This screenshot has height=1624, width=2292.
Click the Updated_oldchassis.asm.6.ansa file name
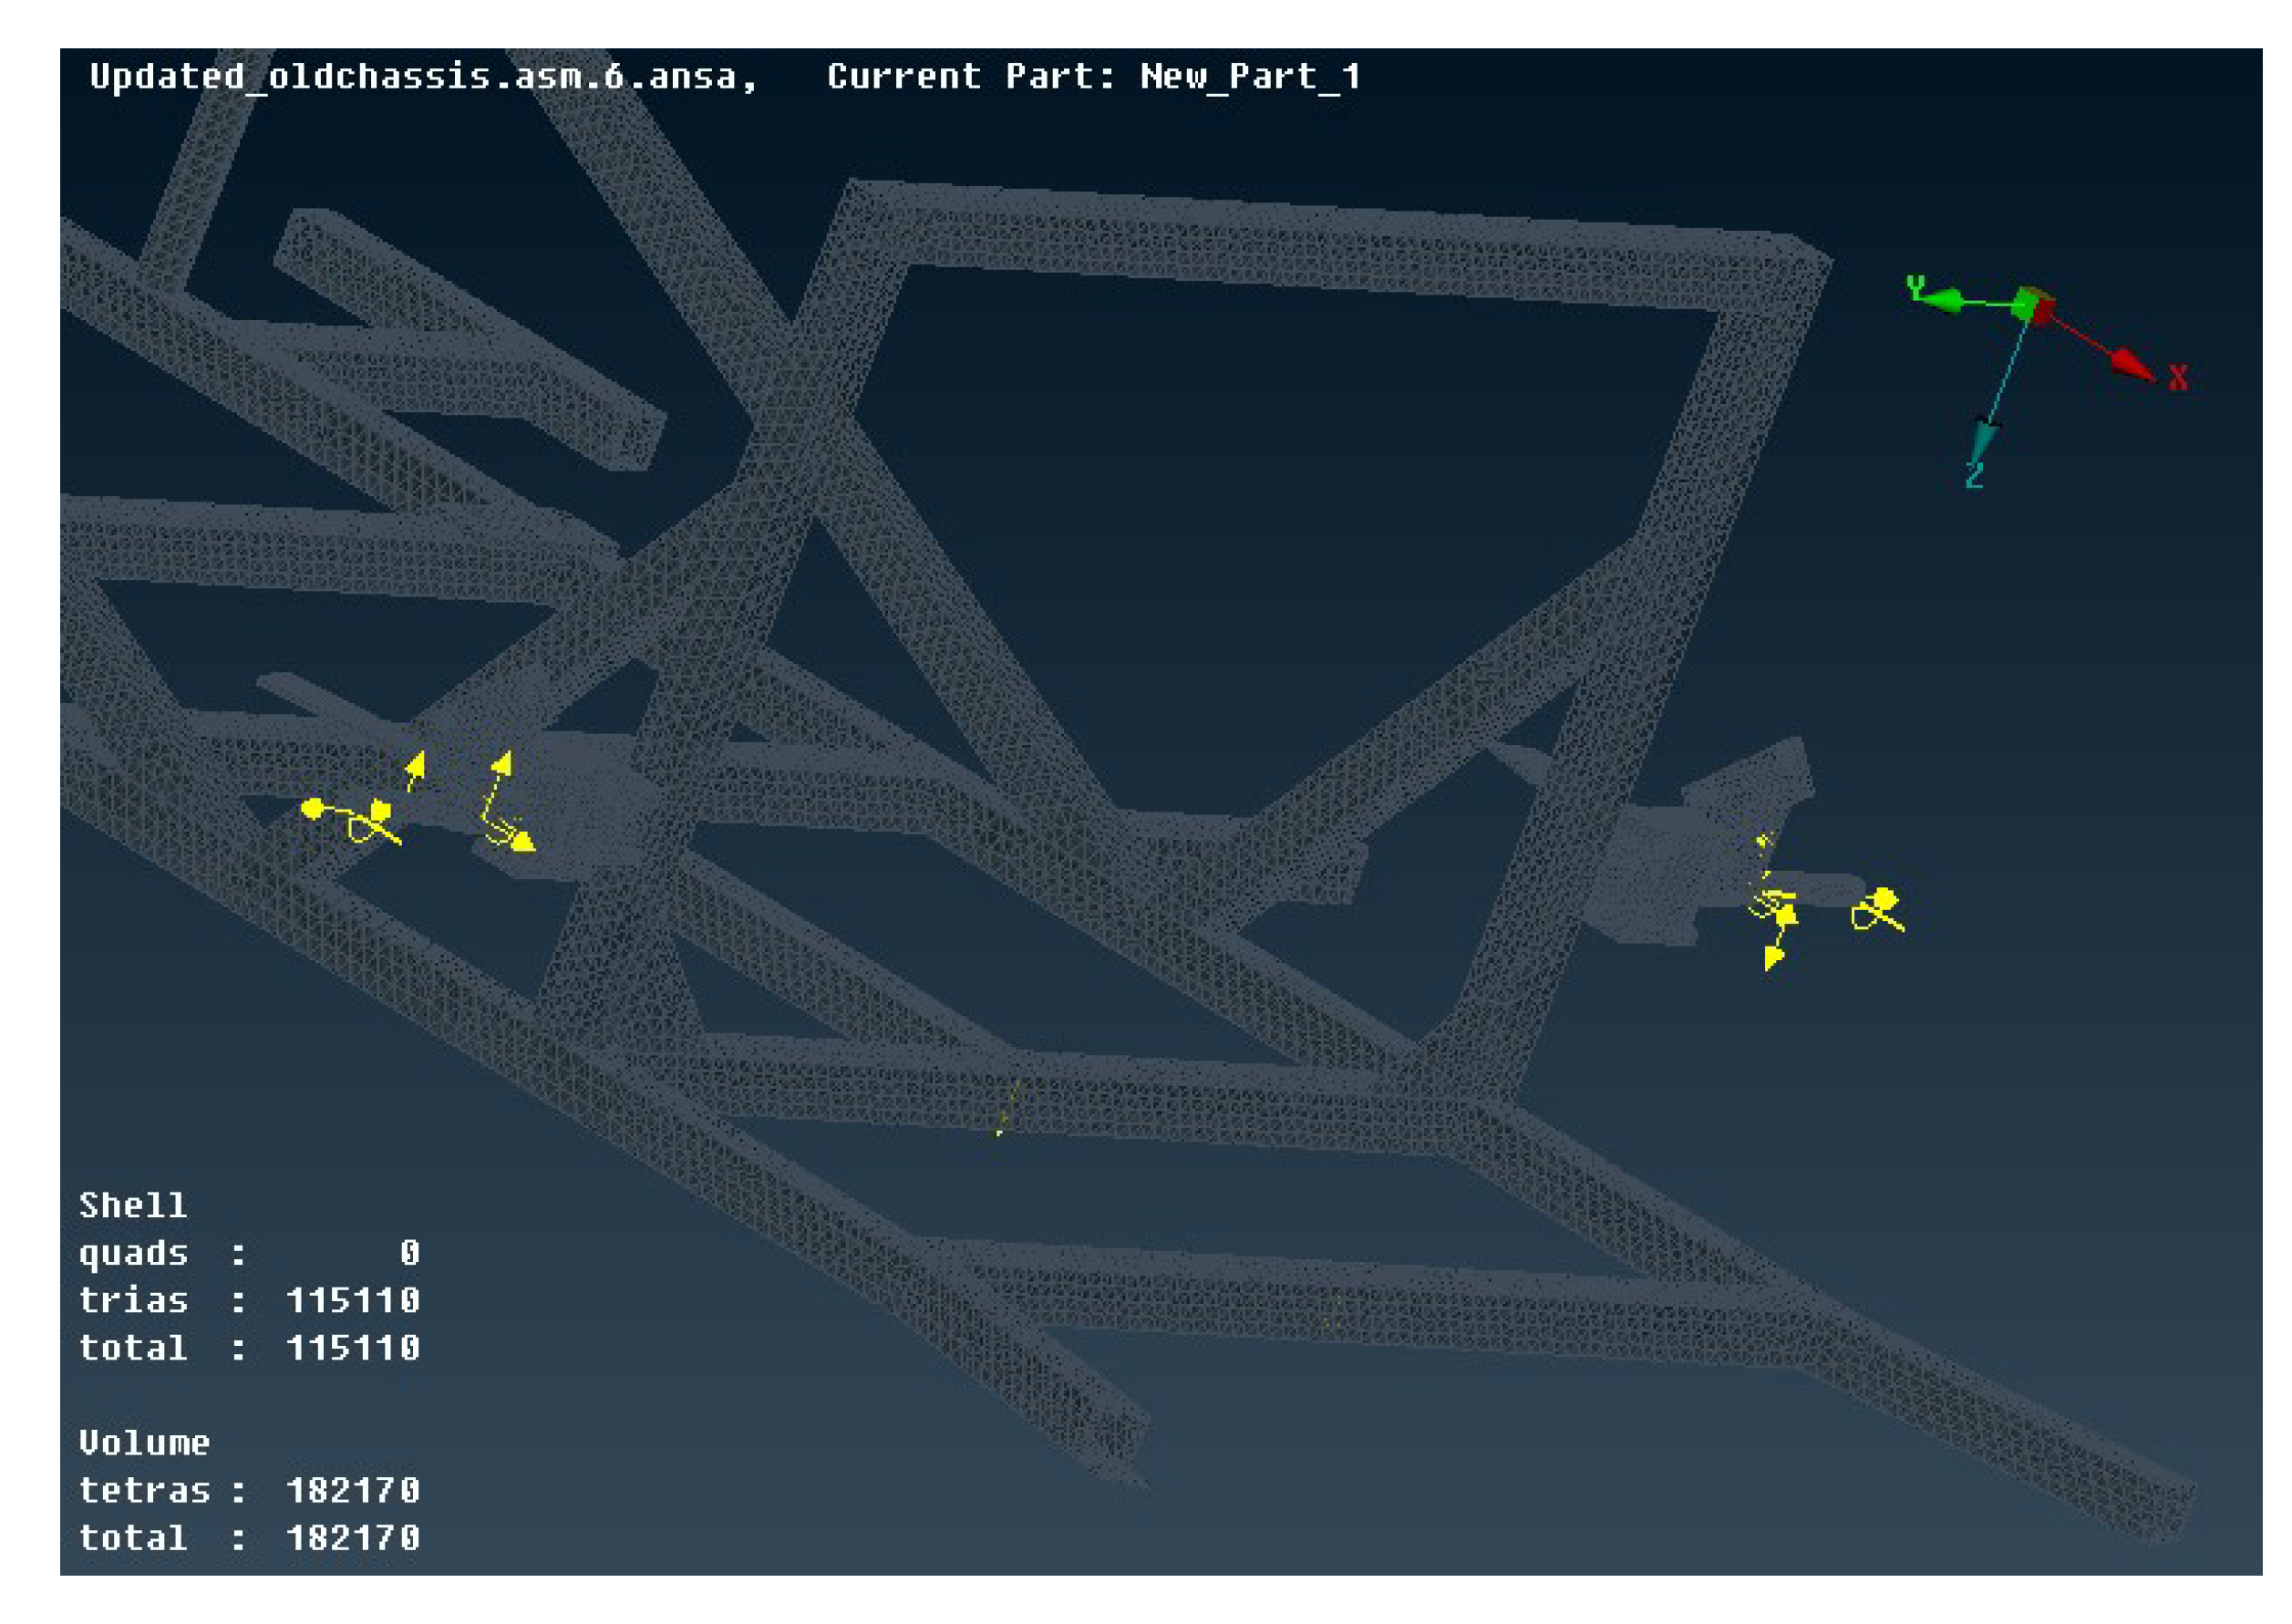(x=423, y=76)
